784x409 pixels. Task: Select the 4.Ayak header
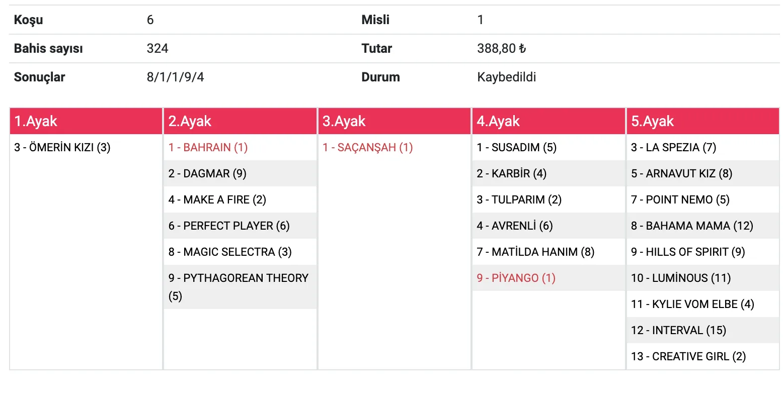click(x=498, y=121)
